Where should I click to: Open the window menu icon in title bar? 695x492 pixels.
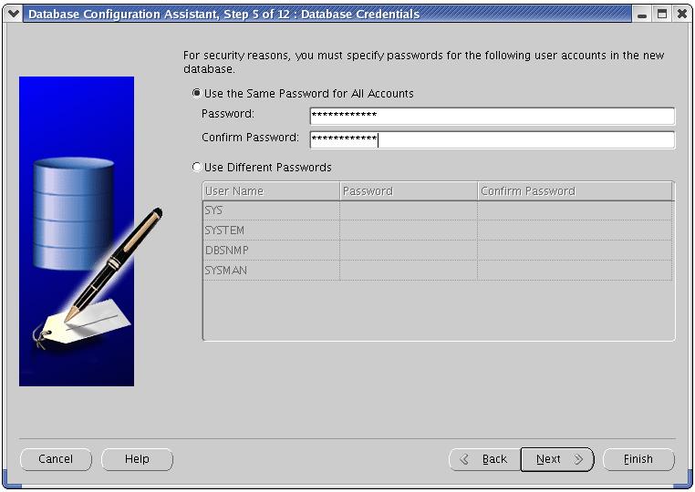[x=13, y=14]
